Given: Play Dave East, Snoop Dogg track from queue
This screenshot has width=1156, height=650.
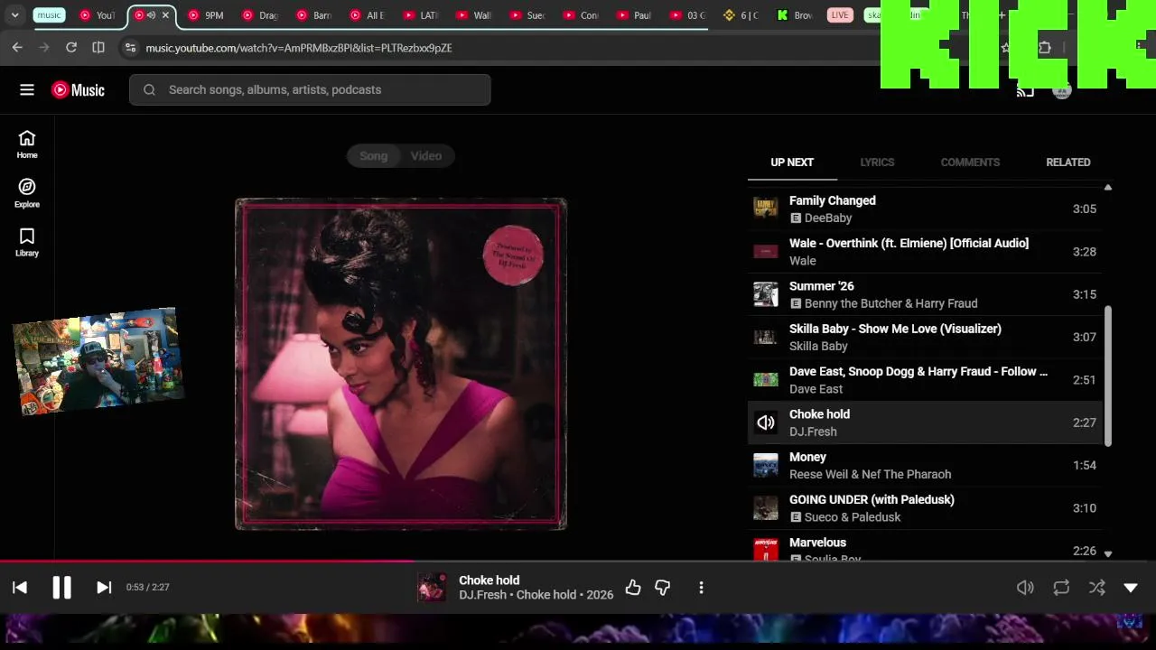Looking at the screenshot, I should click(x=925, y=380).
